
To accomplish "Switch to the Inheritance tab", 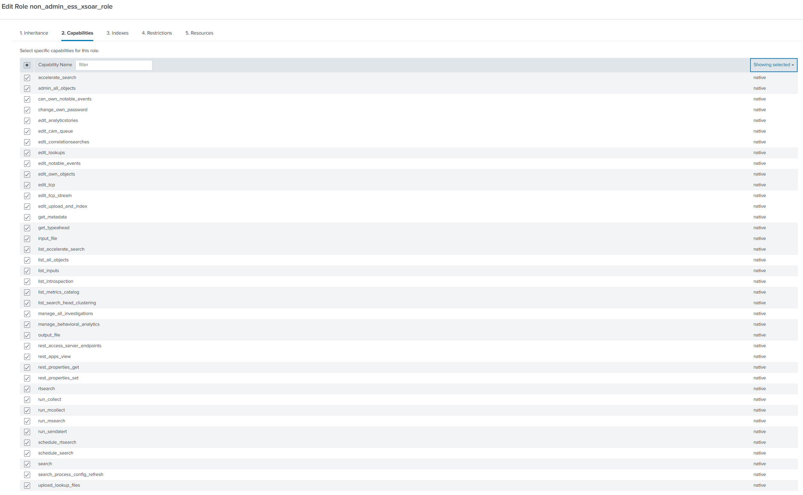I will (x=34, y=33).
